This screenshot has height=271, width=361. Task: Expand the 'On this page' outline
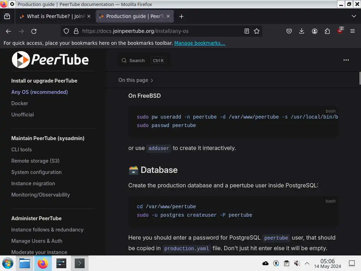click(136, 80)
